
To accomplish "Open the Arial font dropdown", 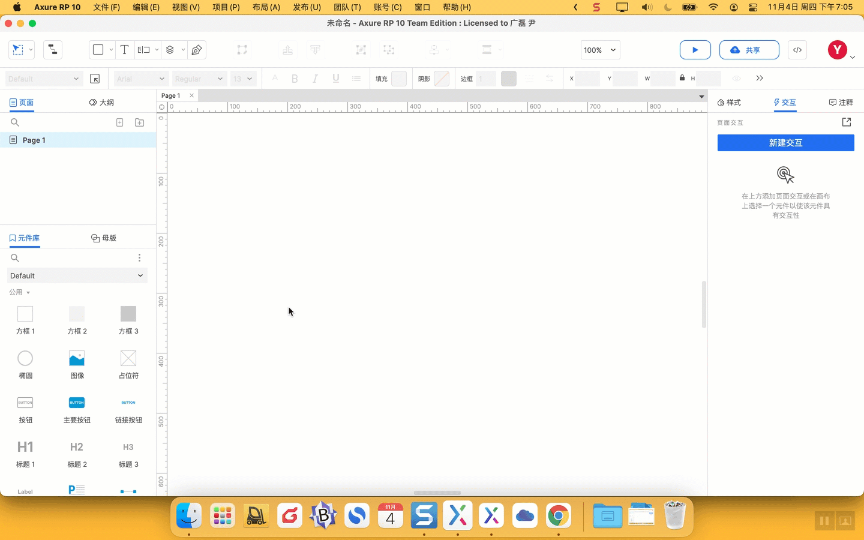I will point(140,79).
